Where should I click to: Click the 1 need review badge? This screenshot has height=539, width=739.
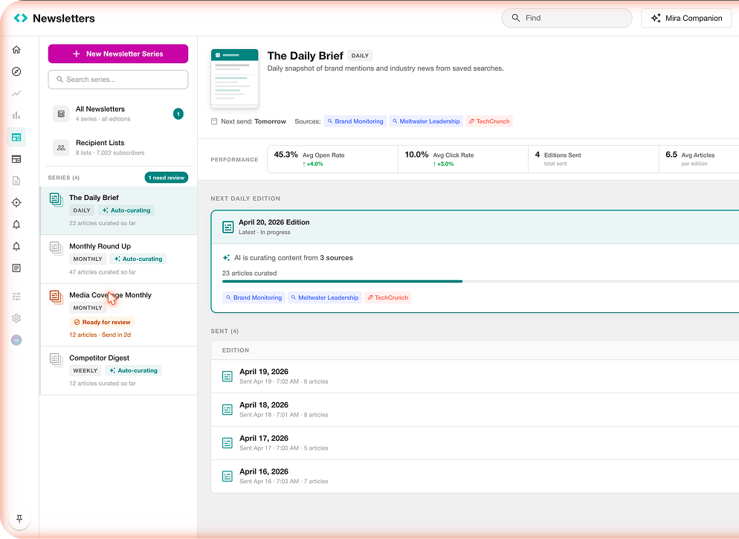[167, 178]
